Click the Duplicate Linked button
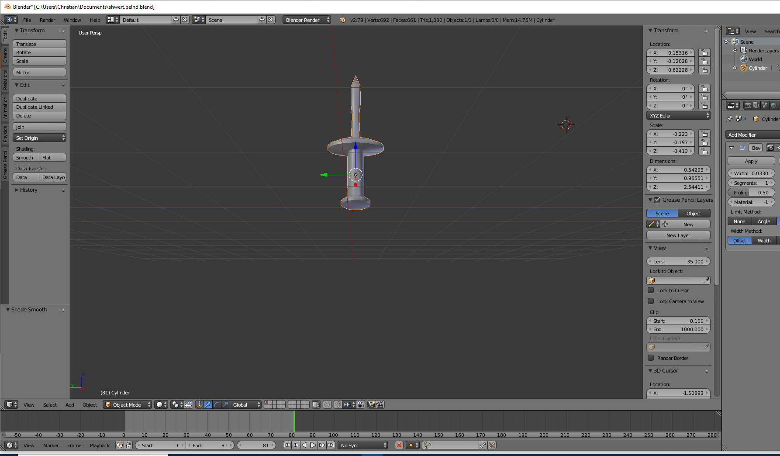This screenshot has width=780, height=456. tap(39, 107)
